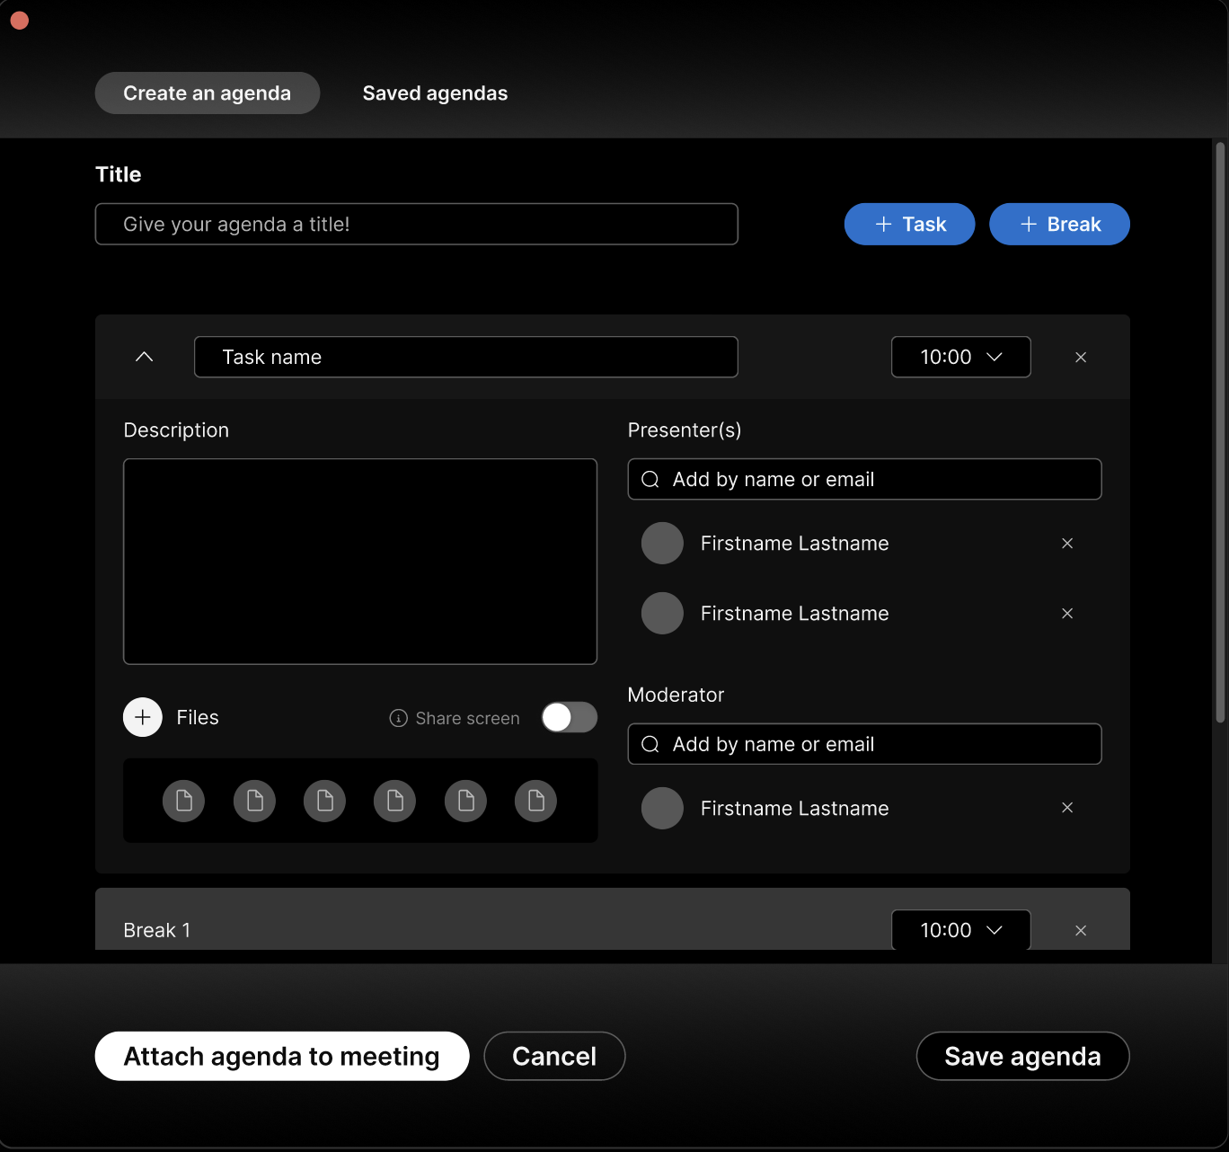Open the Break 1 duration dropdown
Image resolution: width=1229 pixels, height=1152 pixels.
(960, 930)
